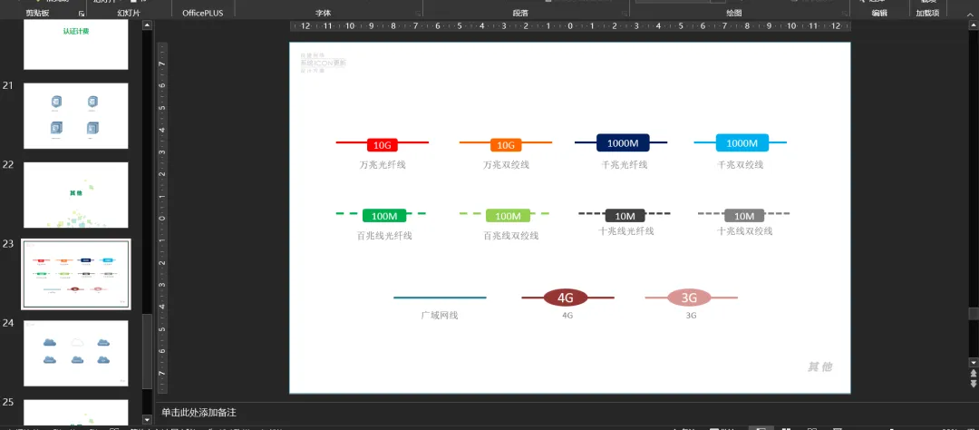979x430 pixels.
Task: Select slide 24 thumbnail with cloud icons
Action: tap(75, 353)
